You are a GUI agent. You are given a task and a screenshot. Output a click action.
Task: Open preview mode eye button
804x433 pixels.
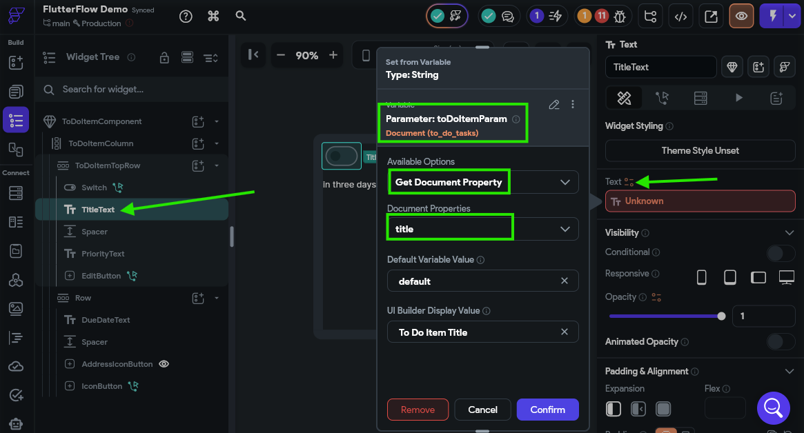(741, 17)
